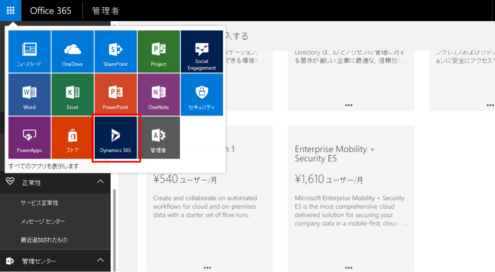Click すべてのアプリを表示します link
Screen dimensions: 495x272
tap(44, 166)
